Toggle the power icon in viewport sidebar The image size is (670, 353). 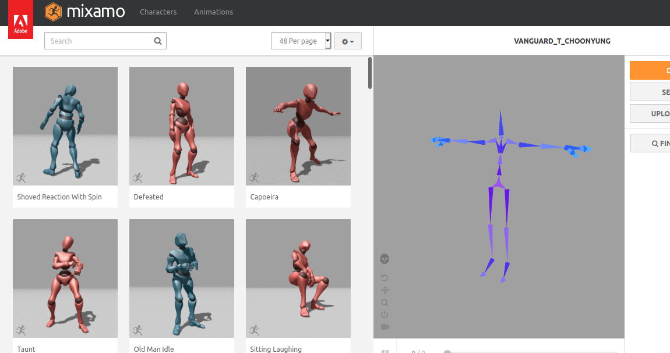coord(385,315)
